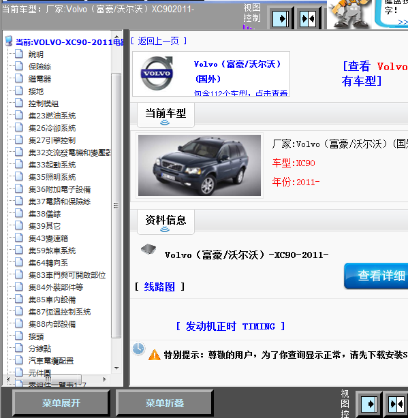Click bottom view control collapse-arrows icon
The image size is (408, 418).
(396, 404)
